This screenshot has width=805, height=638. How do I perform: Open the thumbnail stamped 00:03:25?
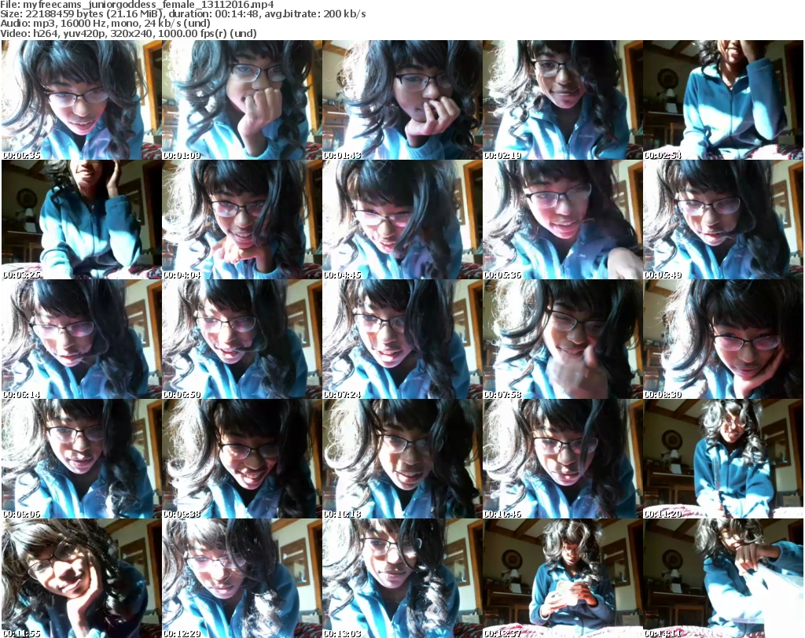(82, 219)
